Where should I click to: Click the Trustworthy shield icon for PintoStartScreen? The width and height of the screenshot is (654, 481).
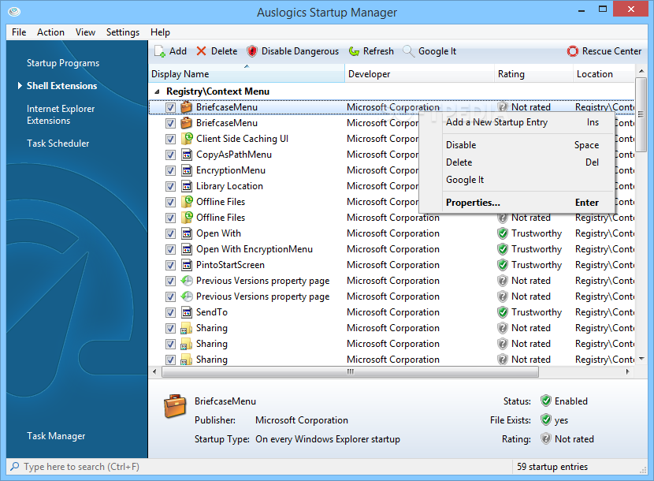[503, 265]
